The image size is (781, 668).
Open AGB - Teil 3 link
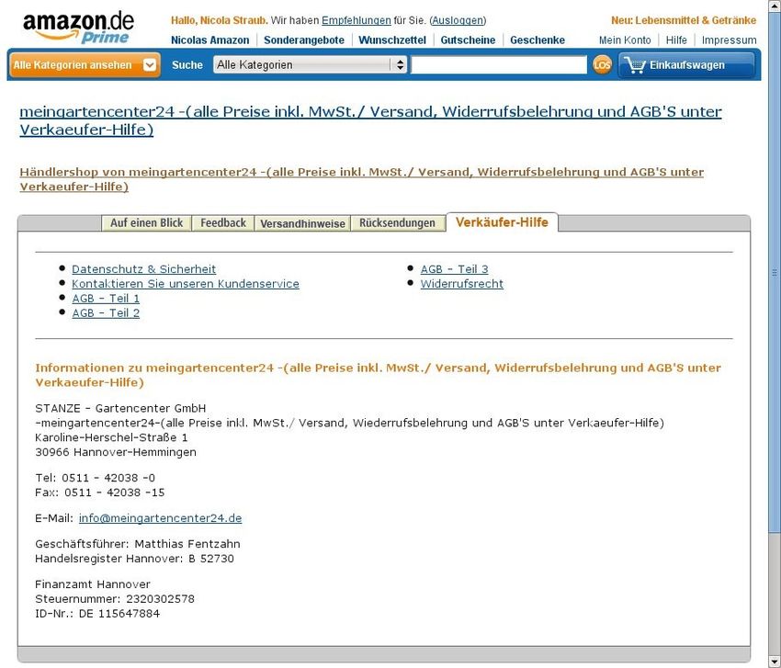point(454,269)
